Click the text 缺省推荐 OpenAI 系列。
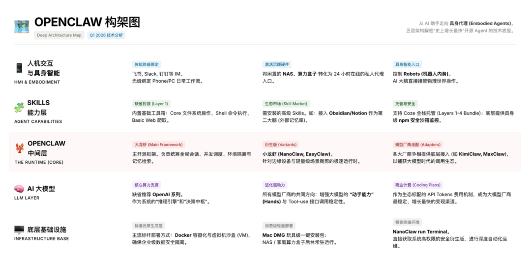Screen dimensions: 531x259 point(158,195)
